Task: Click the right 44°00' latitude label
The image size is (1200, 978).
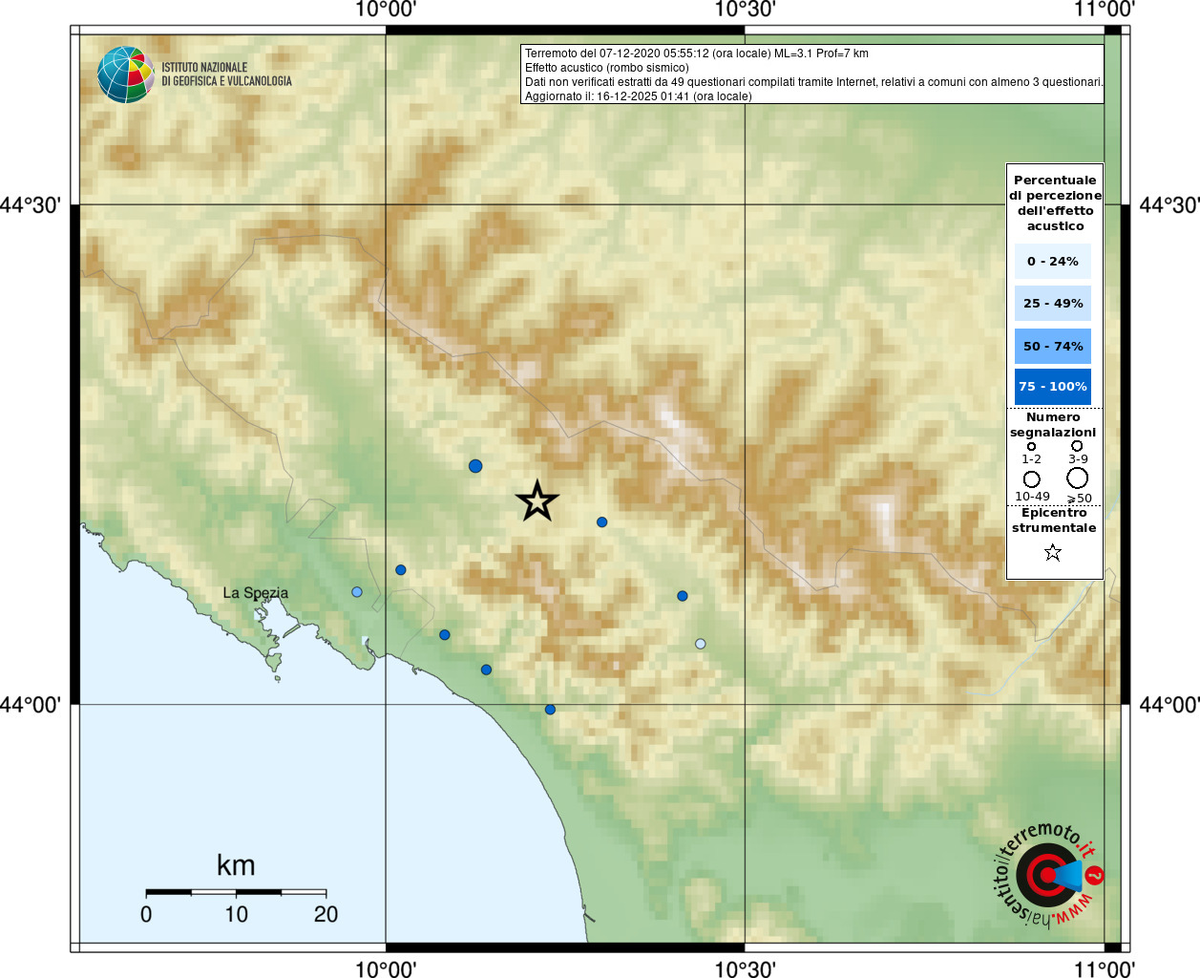Action: pos(1169,705)
